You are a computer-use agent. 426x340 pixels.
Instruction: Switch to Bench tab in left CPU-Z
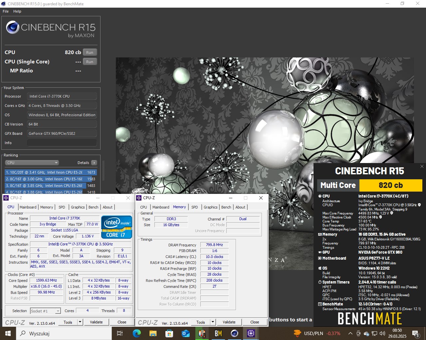[94, 207]
